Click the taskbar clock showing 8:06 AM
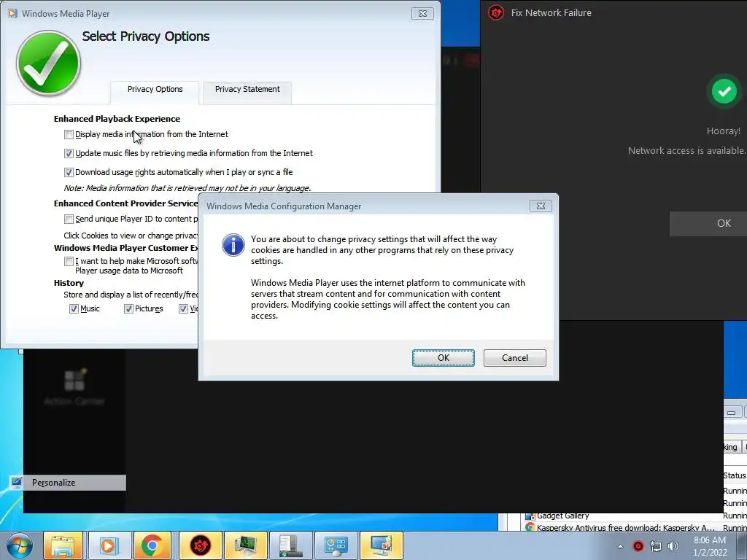This screenshot has width=747, height=560. [710, 546]
